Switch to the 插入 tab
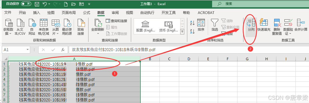309x103 pixels. [36, 13]
